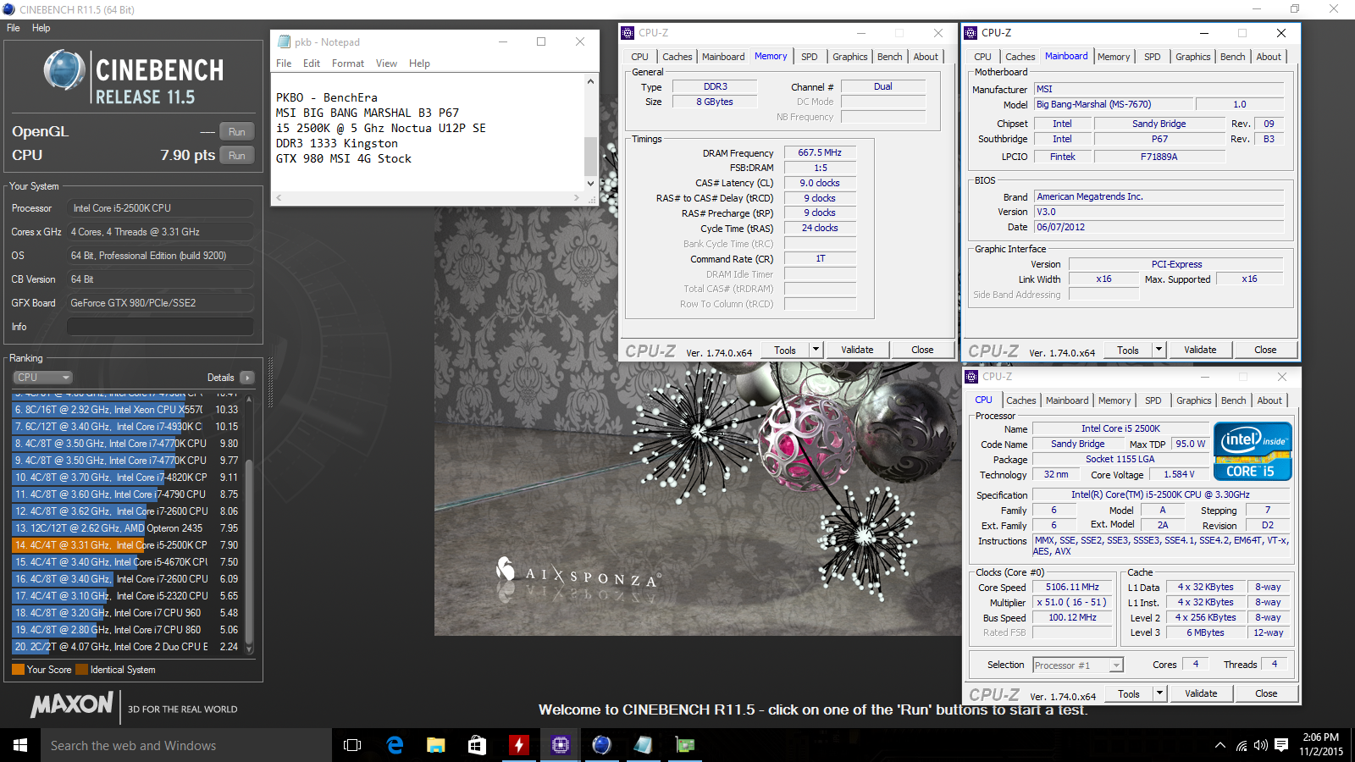Open Bench tab in bottom CPU-Z window
The image size is (1355, 762).
pos(1233,400)
